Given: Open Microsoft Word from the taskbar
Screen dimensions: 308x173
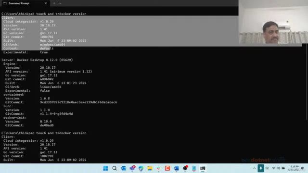Looking at the screenshot, I should point(176,168).
